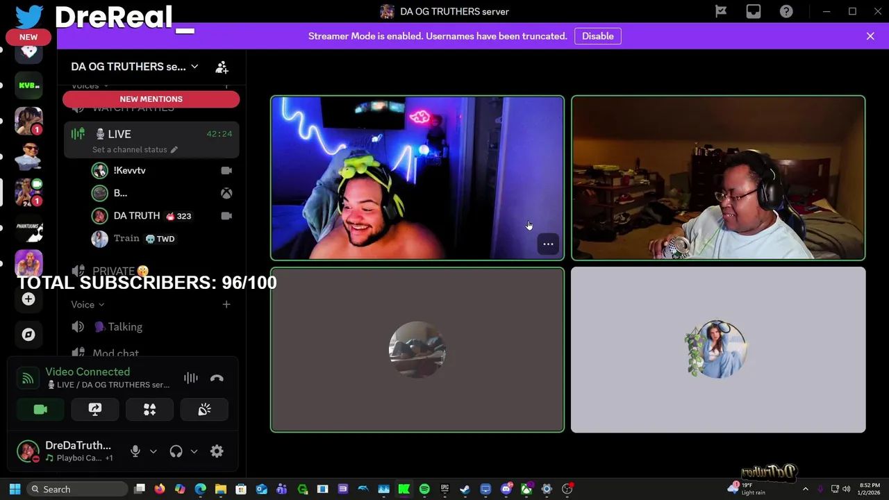The image size is (889, 500).
Task: Open the flag icon in title bar
Action: coord(721,11)
